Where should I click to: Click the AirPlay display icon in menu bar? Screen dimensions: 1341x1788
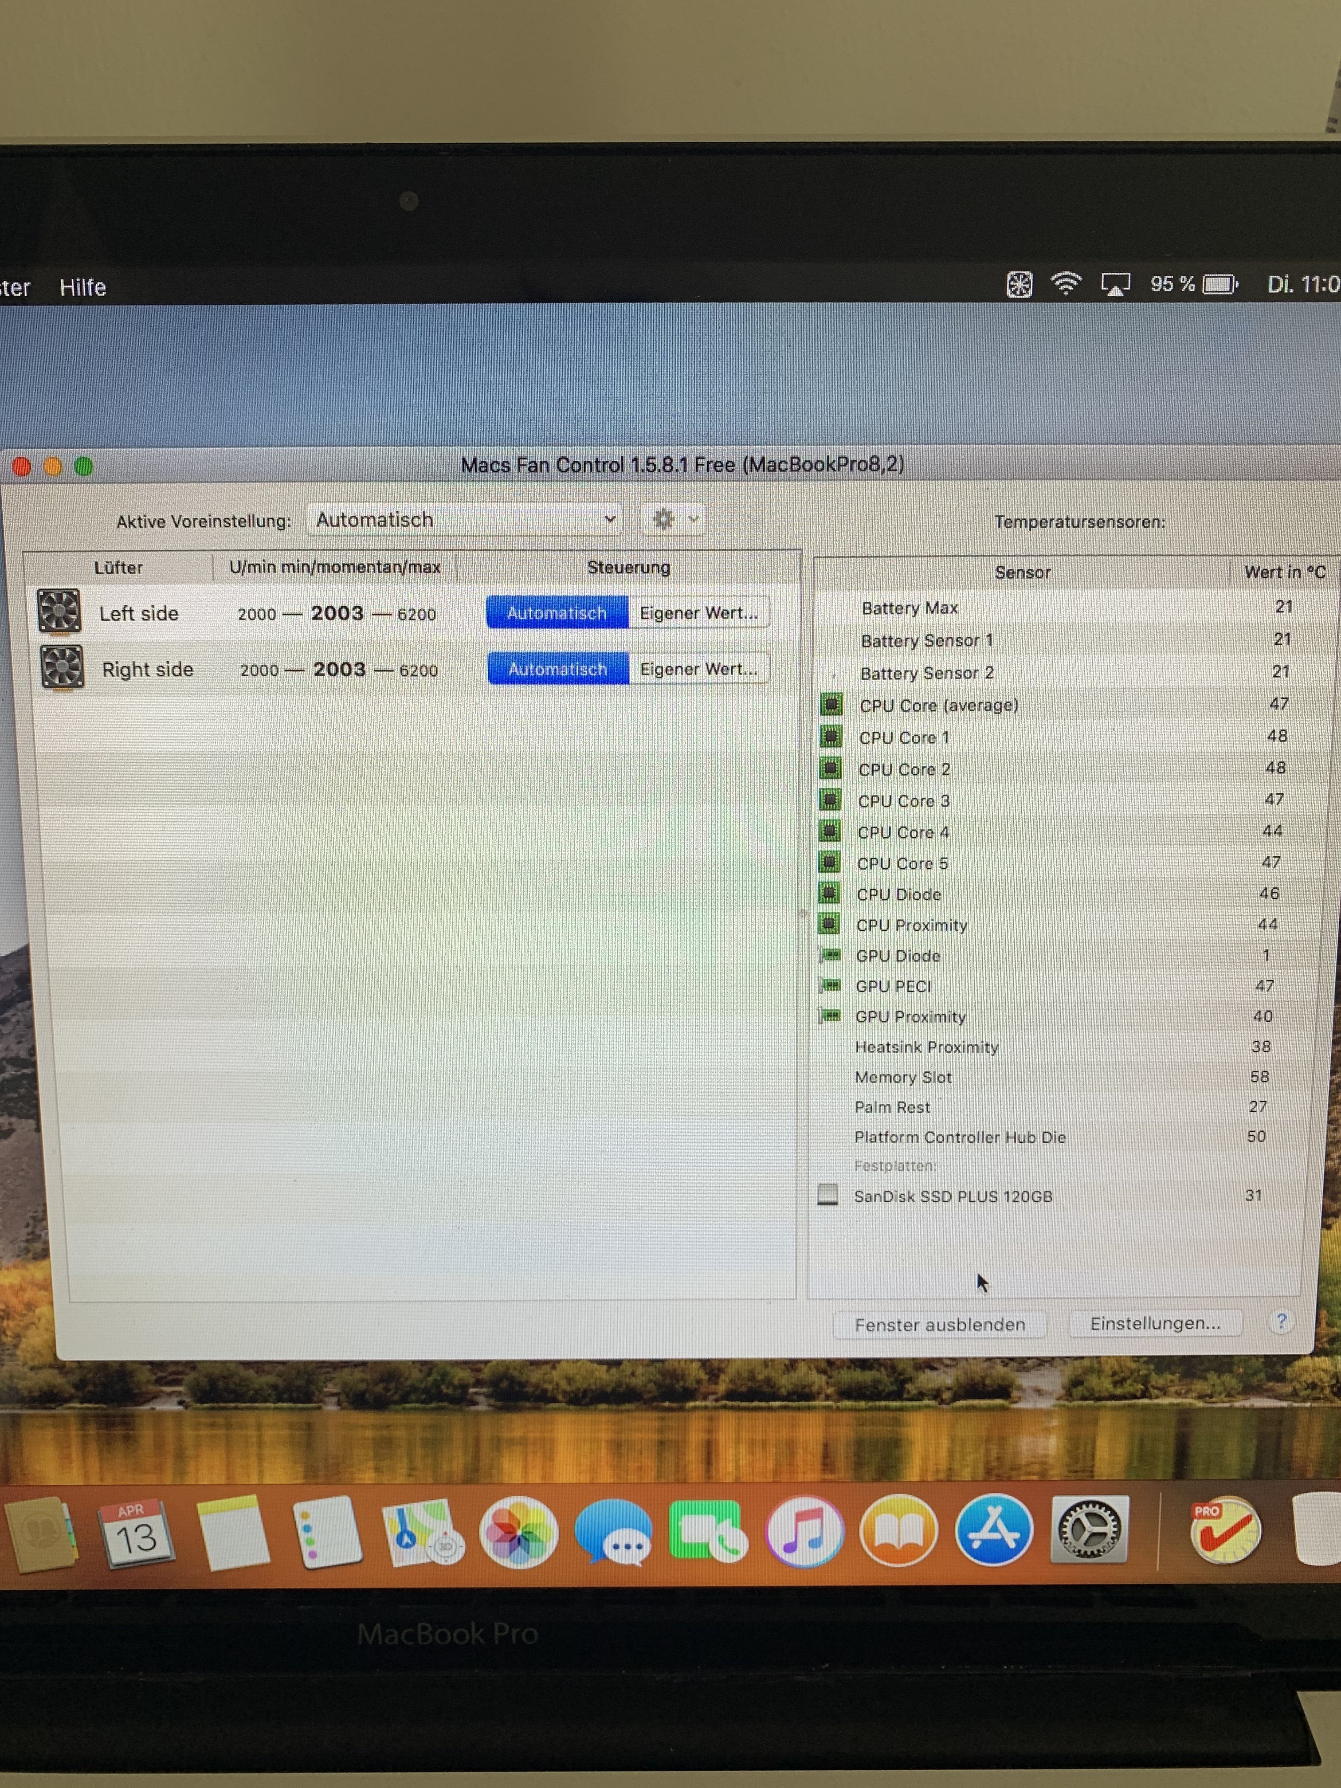[1115, 285]
